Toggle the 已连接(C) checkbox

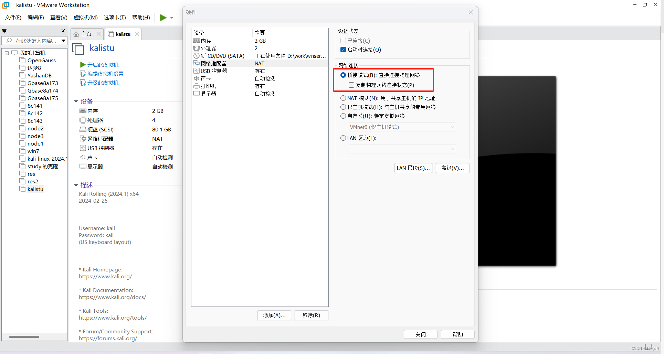(x=343, y=41)
